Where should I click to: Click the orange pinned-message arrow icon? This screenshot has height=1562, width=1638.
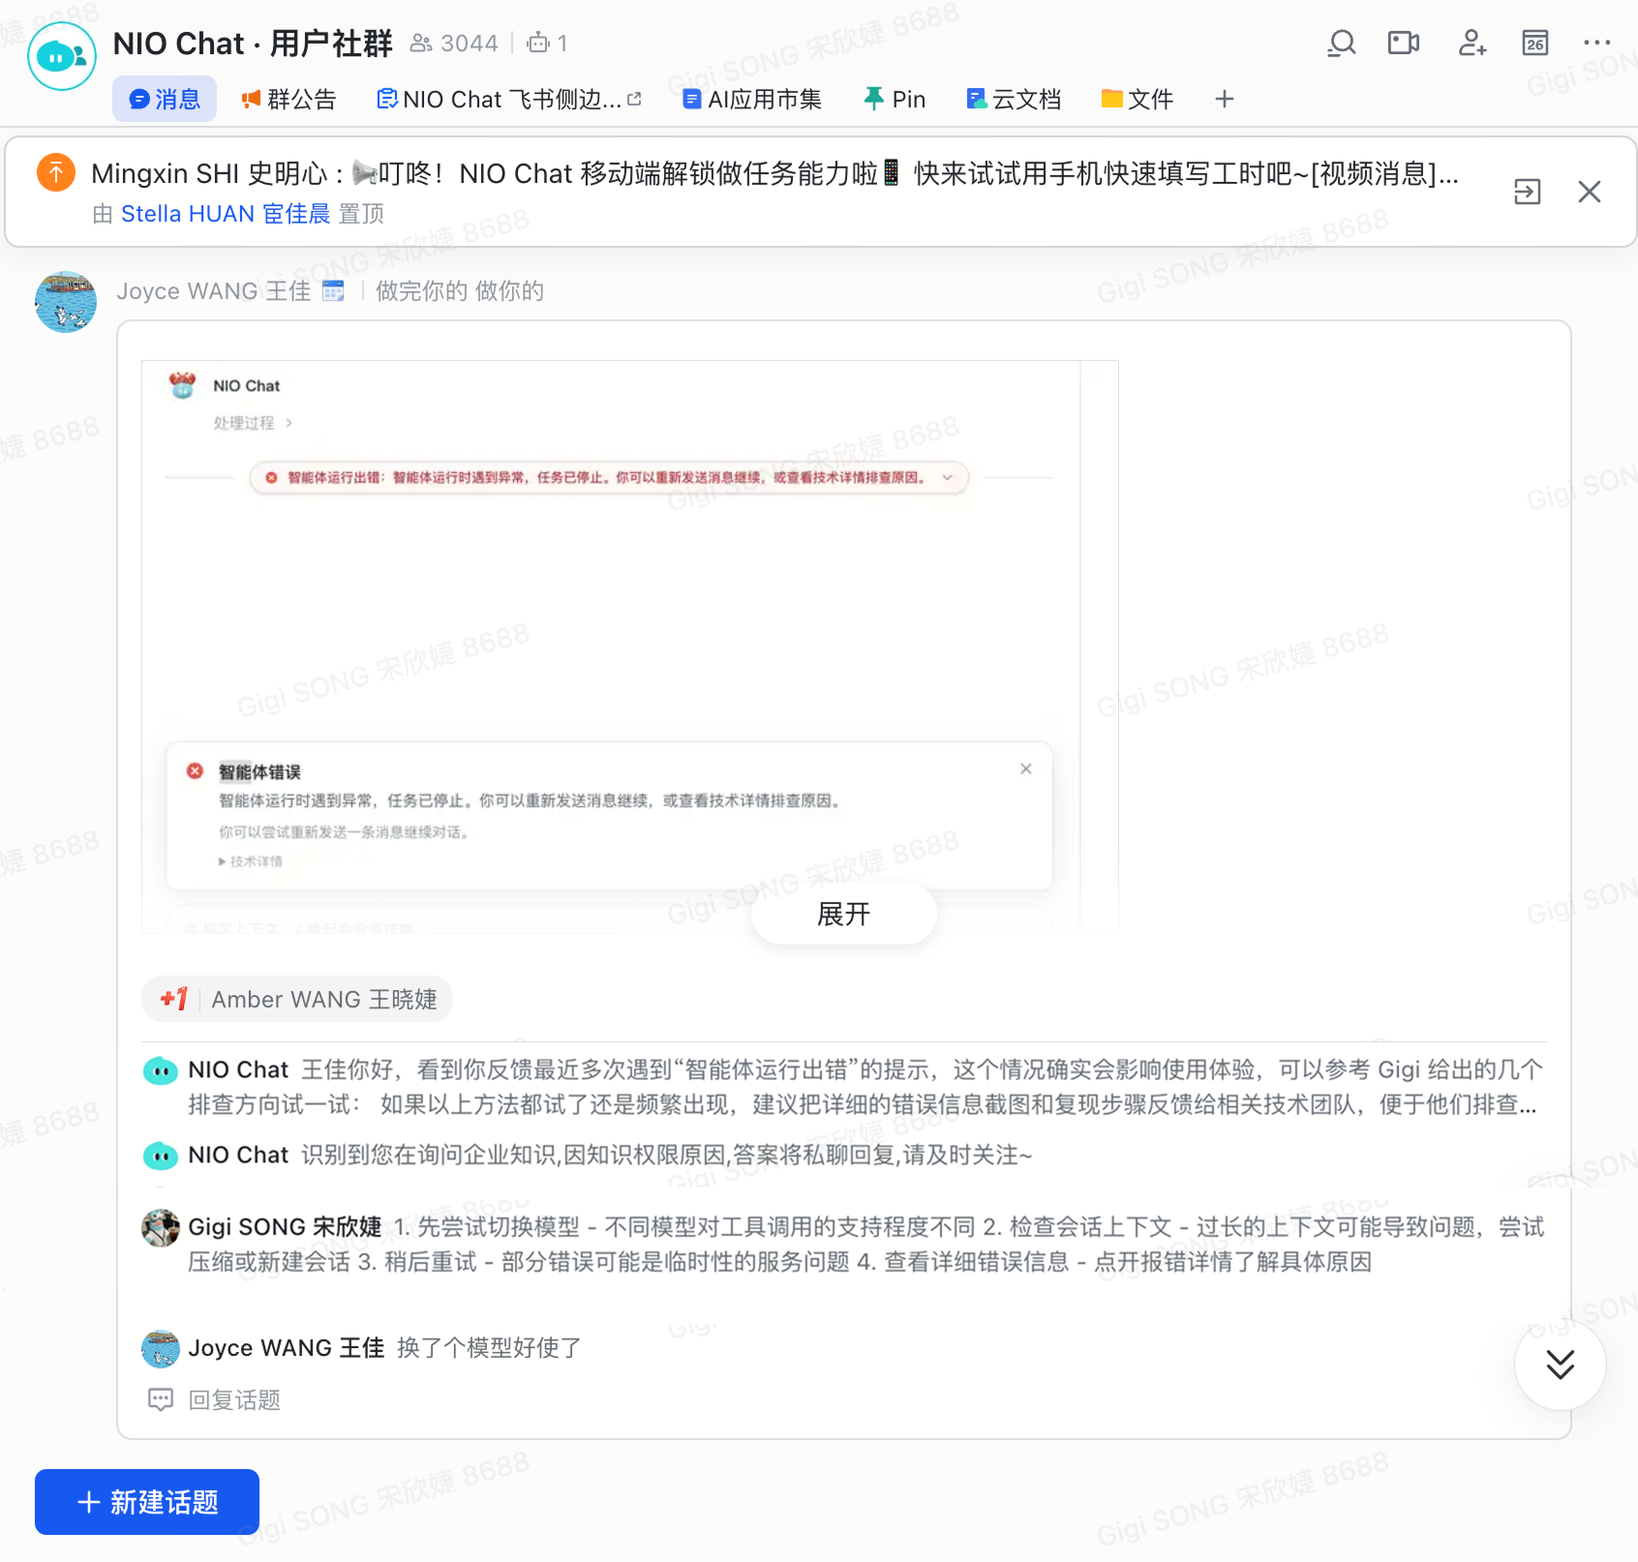click(56, 173)
